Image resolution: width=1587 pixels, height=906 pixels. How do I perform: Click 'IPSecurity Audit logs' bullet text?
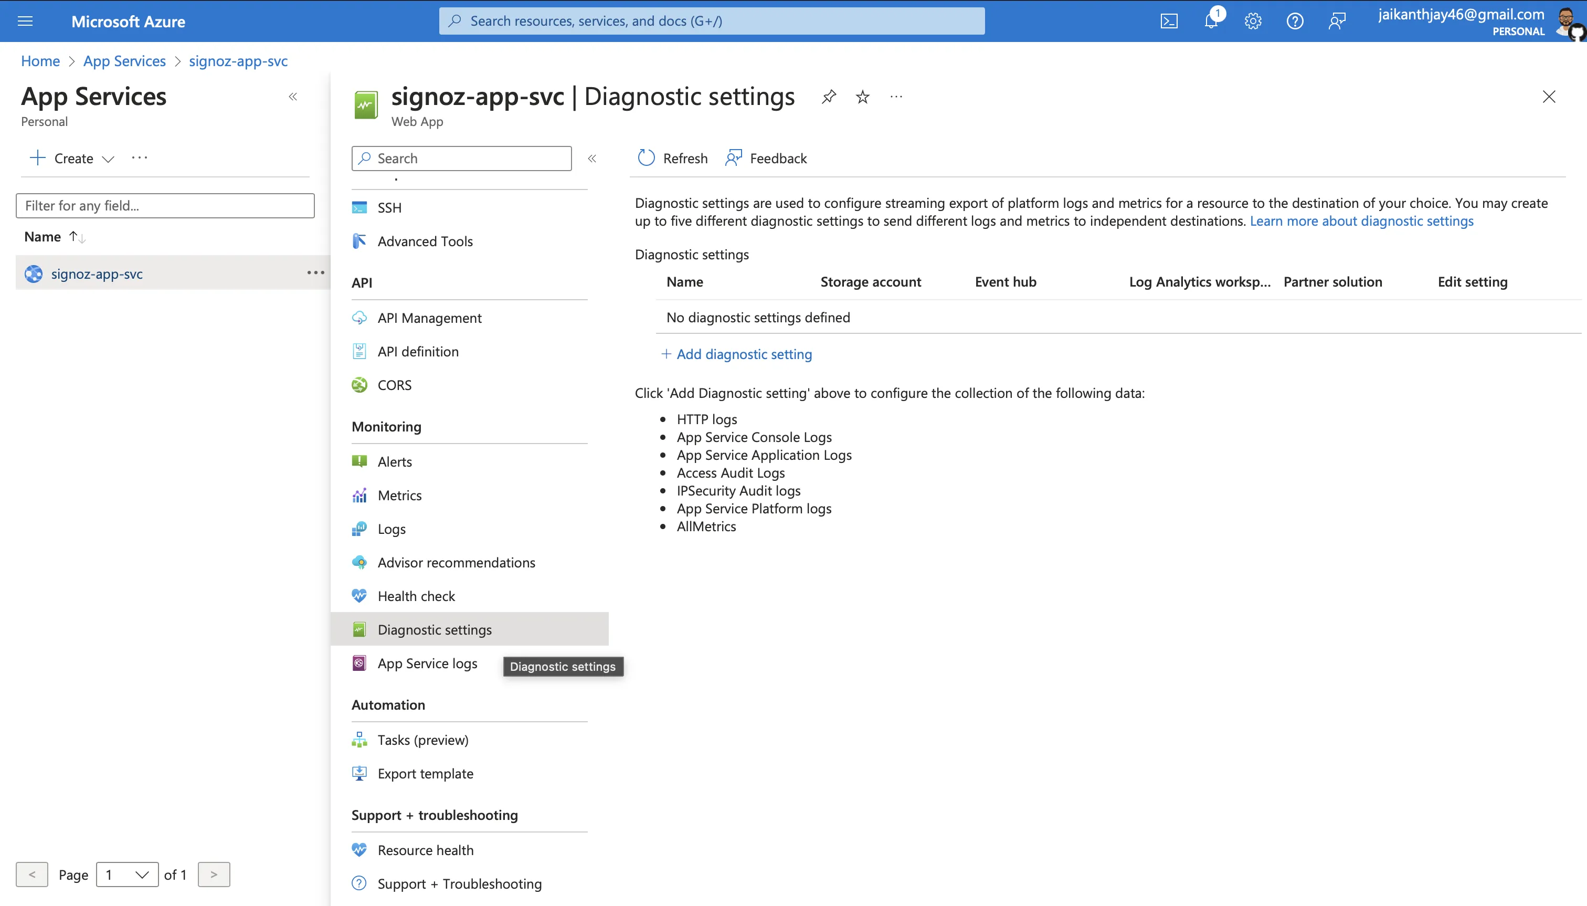coord(738,491)
